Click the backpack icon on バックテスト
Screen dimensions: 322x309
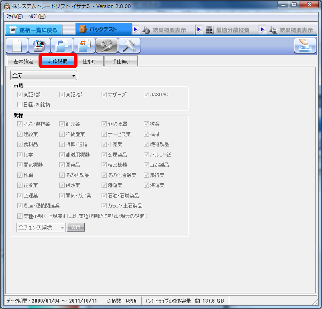pos(83,29)
